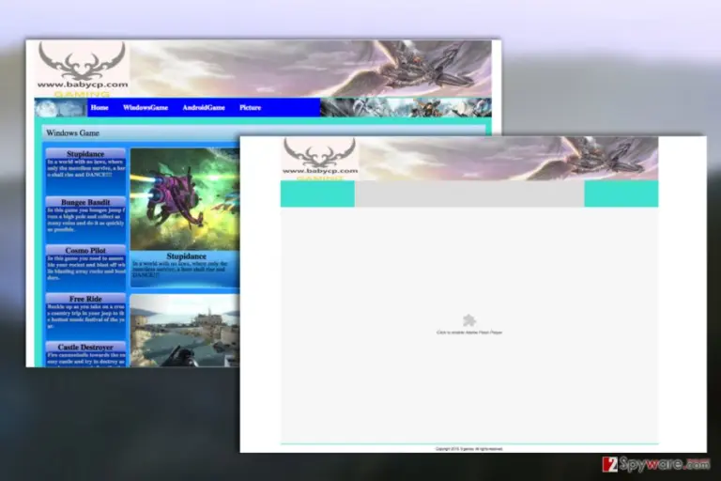Screen dimensions: 721x481
Task: Select the Castle Destroyer game entry
Action: [x=85, y=347]
